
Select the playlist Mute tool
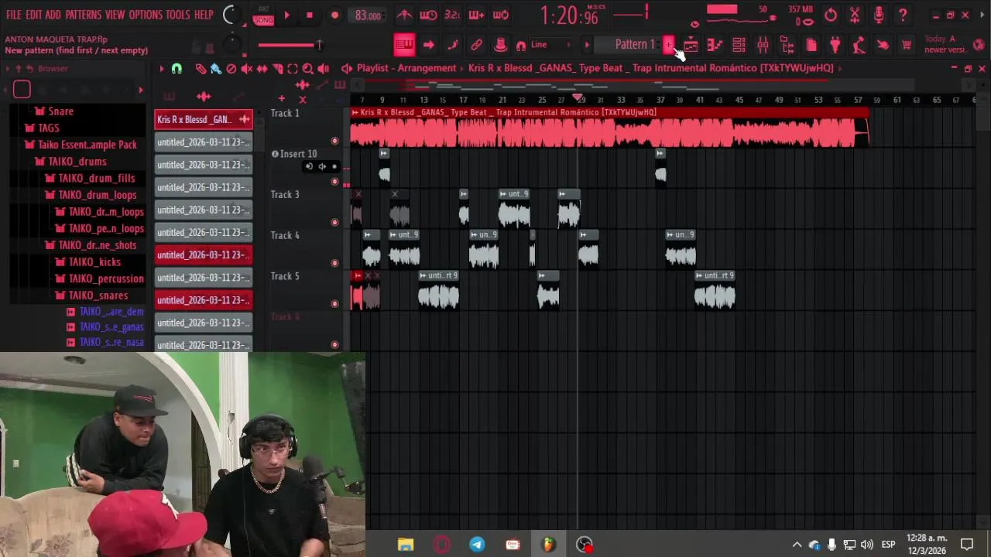point(246,69)
